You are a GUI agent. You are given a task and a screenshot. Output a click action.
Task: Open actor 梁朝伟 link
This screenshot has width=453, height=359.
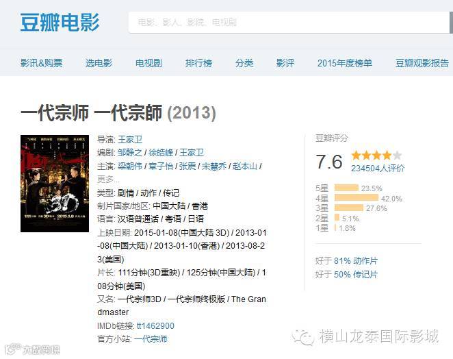tap(130, 166)
